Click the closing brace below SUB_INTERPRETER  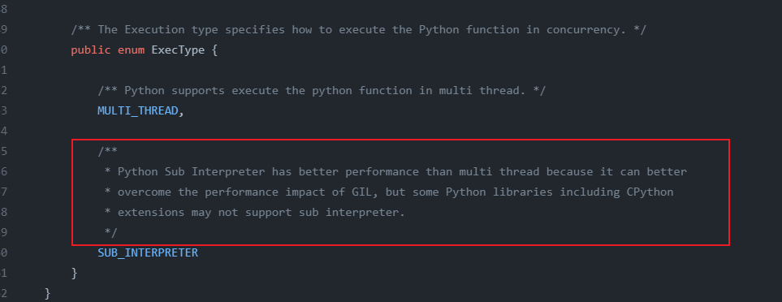[75, 273]
